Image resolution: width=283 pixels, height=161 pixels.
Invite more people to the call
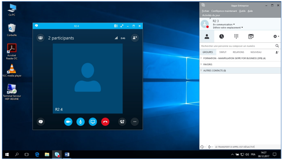(x=135, y=38)
